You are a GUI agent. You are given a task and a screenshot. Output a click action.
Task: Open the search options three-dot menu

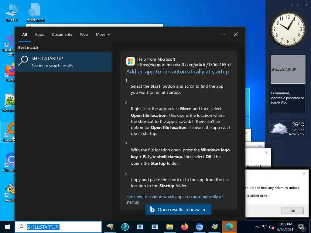(223, 35)
